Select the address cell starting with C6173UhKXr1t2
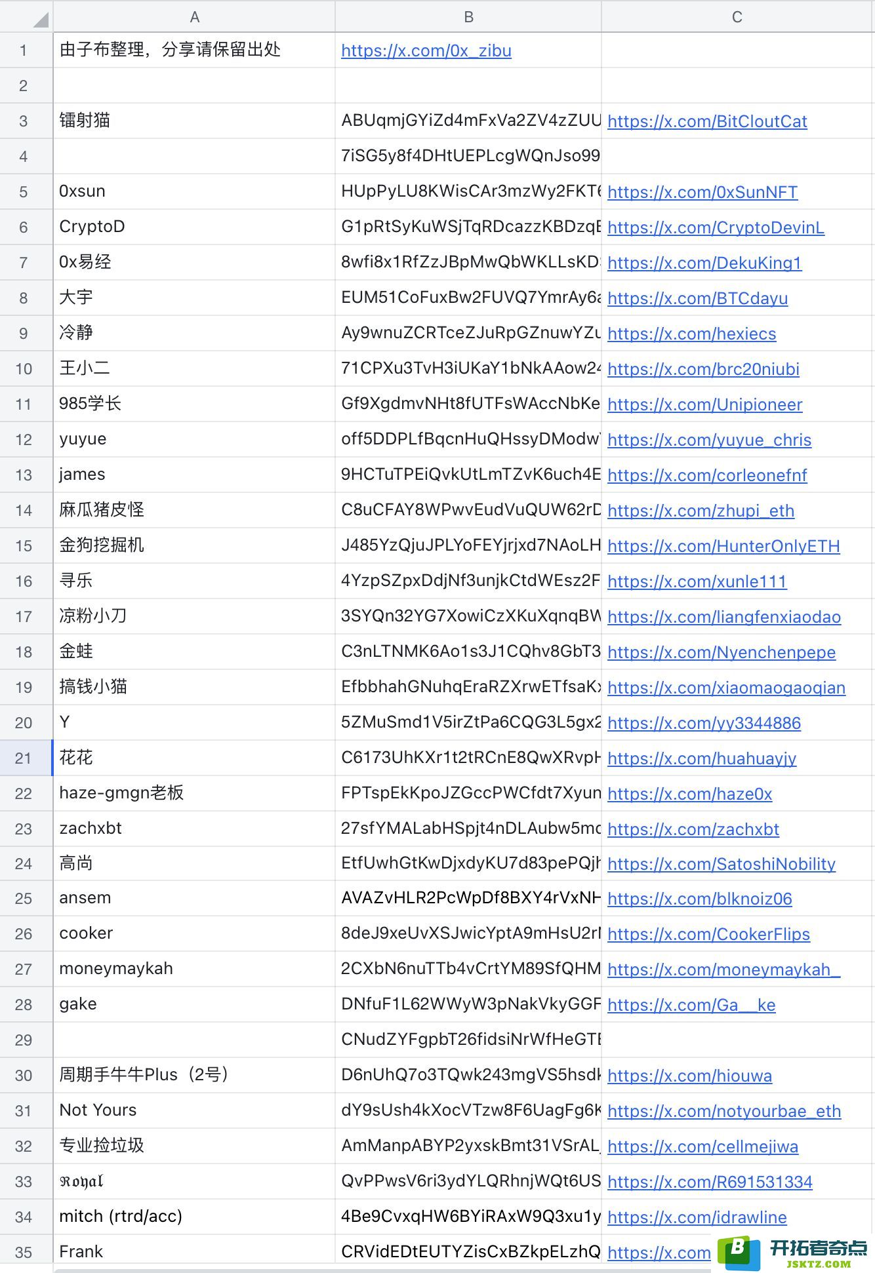Image resolution: width=875 pixels, height=1273 pixels. [x=468, y=758]
